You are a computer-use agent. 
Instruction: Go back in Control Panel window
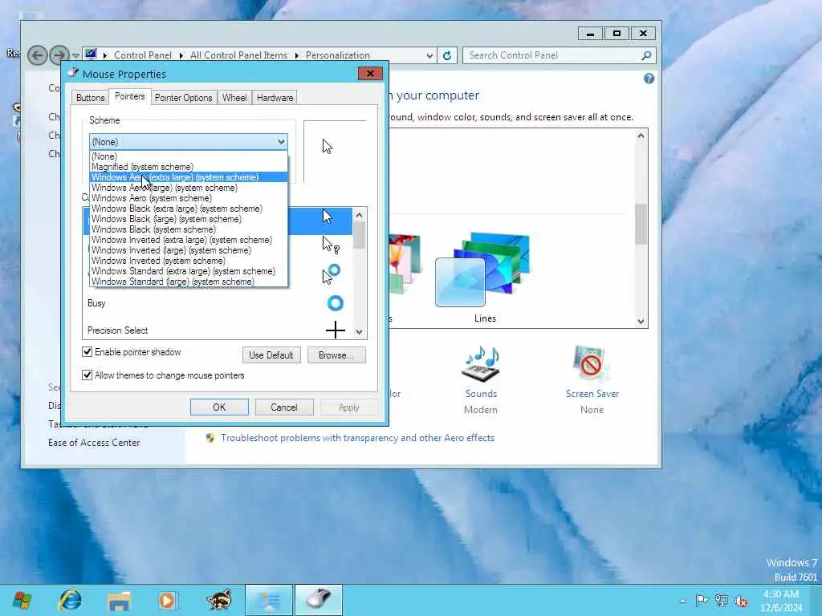click(37, 55)
